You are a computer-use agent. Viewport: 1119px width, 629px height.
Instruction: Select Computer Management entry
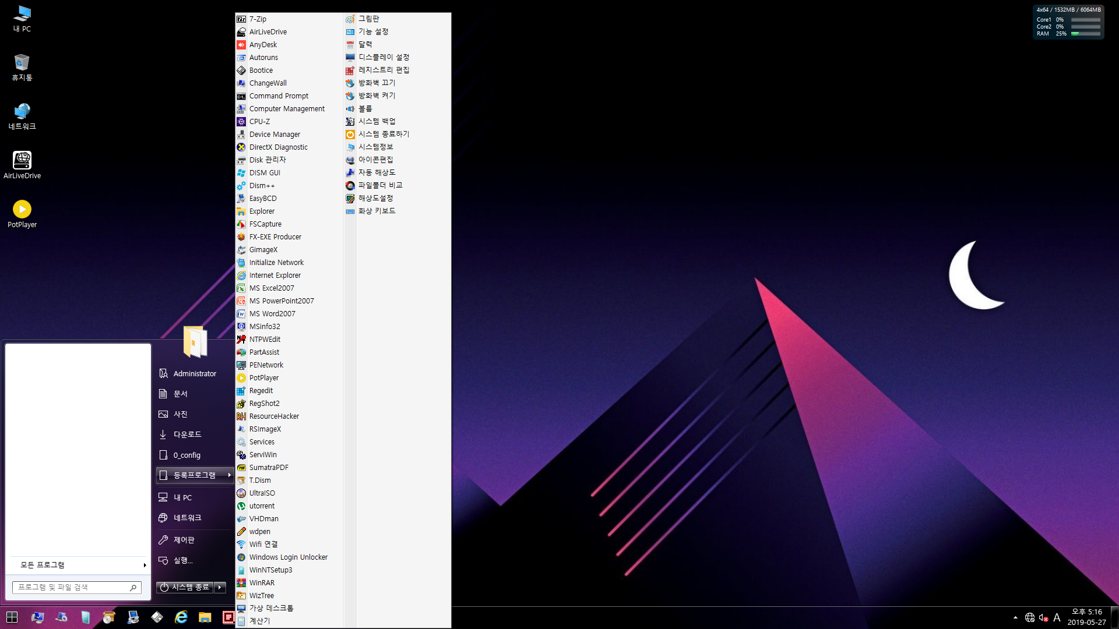289,109
